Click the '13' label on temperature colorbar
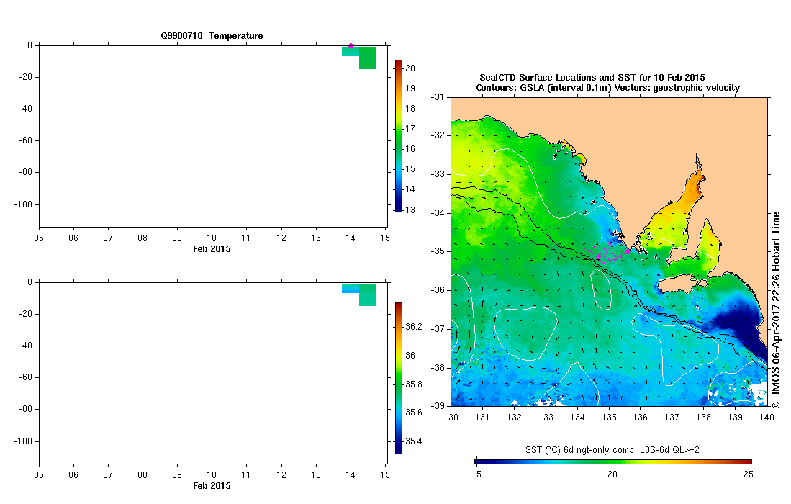791x504 pixels. point(410,210)
